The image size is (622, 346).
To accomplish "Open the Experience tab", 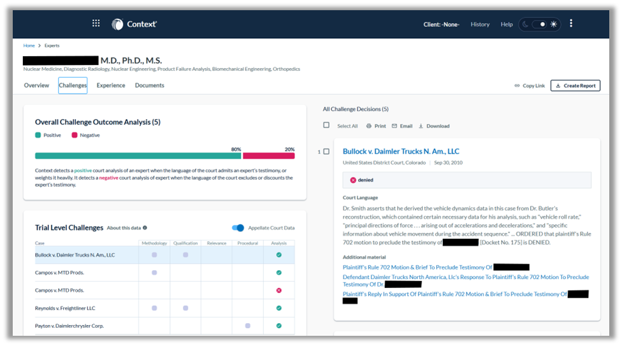I will pos(111,85).
